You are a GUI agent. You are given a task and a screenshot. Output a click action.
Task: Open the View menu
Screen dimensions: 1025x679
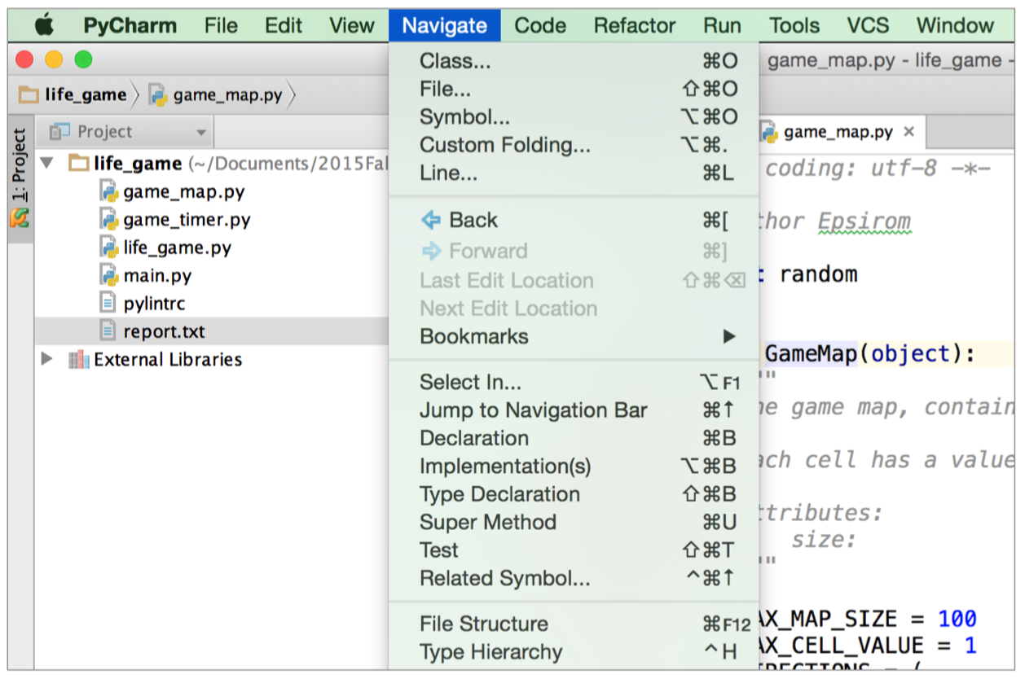[352, 25]
